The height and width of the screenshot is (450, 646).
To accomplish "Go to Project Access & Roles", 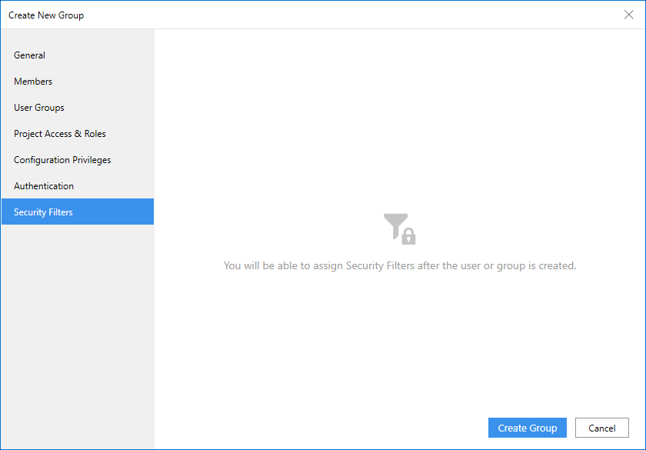I will click(x=60, y=134).
